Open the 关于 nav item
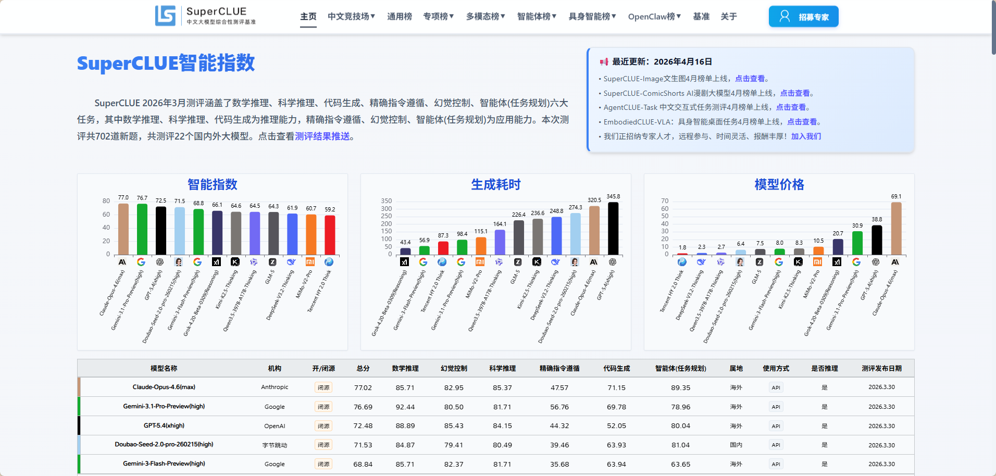 pos(729,17)
